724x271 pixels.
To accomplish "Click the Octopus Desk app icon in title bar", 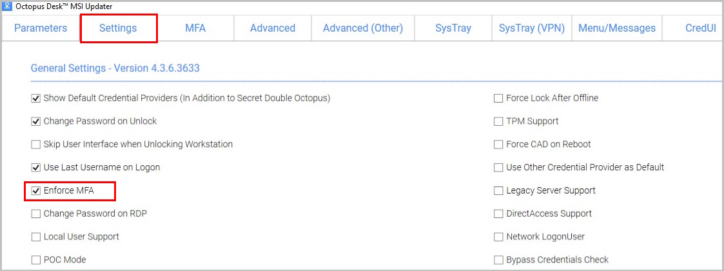I will pyautogui.click(x=7, y=6).
